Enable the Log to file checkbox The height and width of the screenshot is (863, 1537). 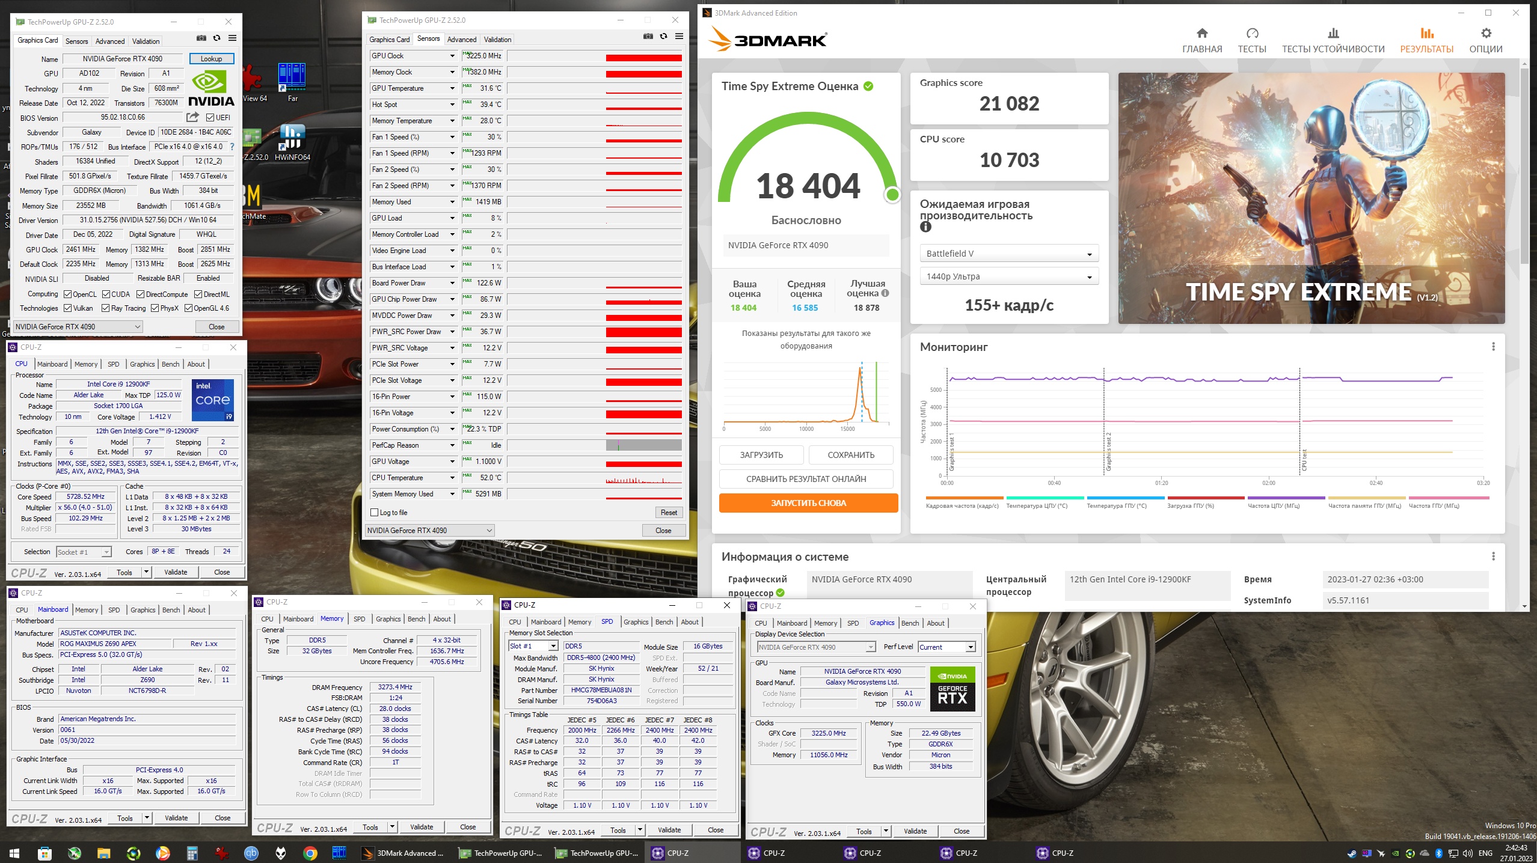click(375, 513)
